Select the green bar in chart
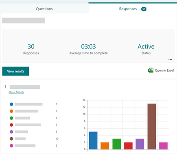Screen dimensions: 177x154 click(x=117, y=144)
